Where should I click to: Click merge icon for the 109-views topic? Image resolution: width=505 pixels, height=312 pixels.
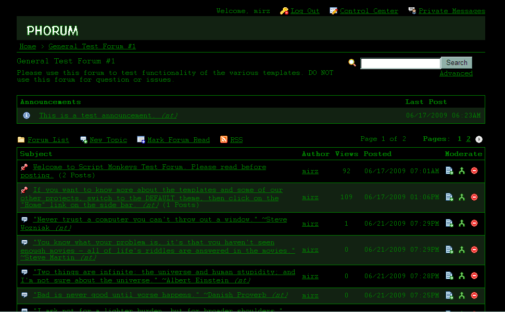coord(462,197)
